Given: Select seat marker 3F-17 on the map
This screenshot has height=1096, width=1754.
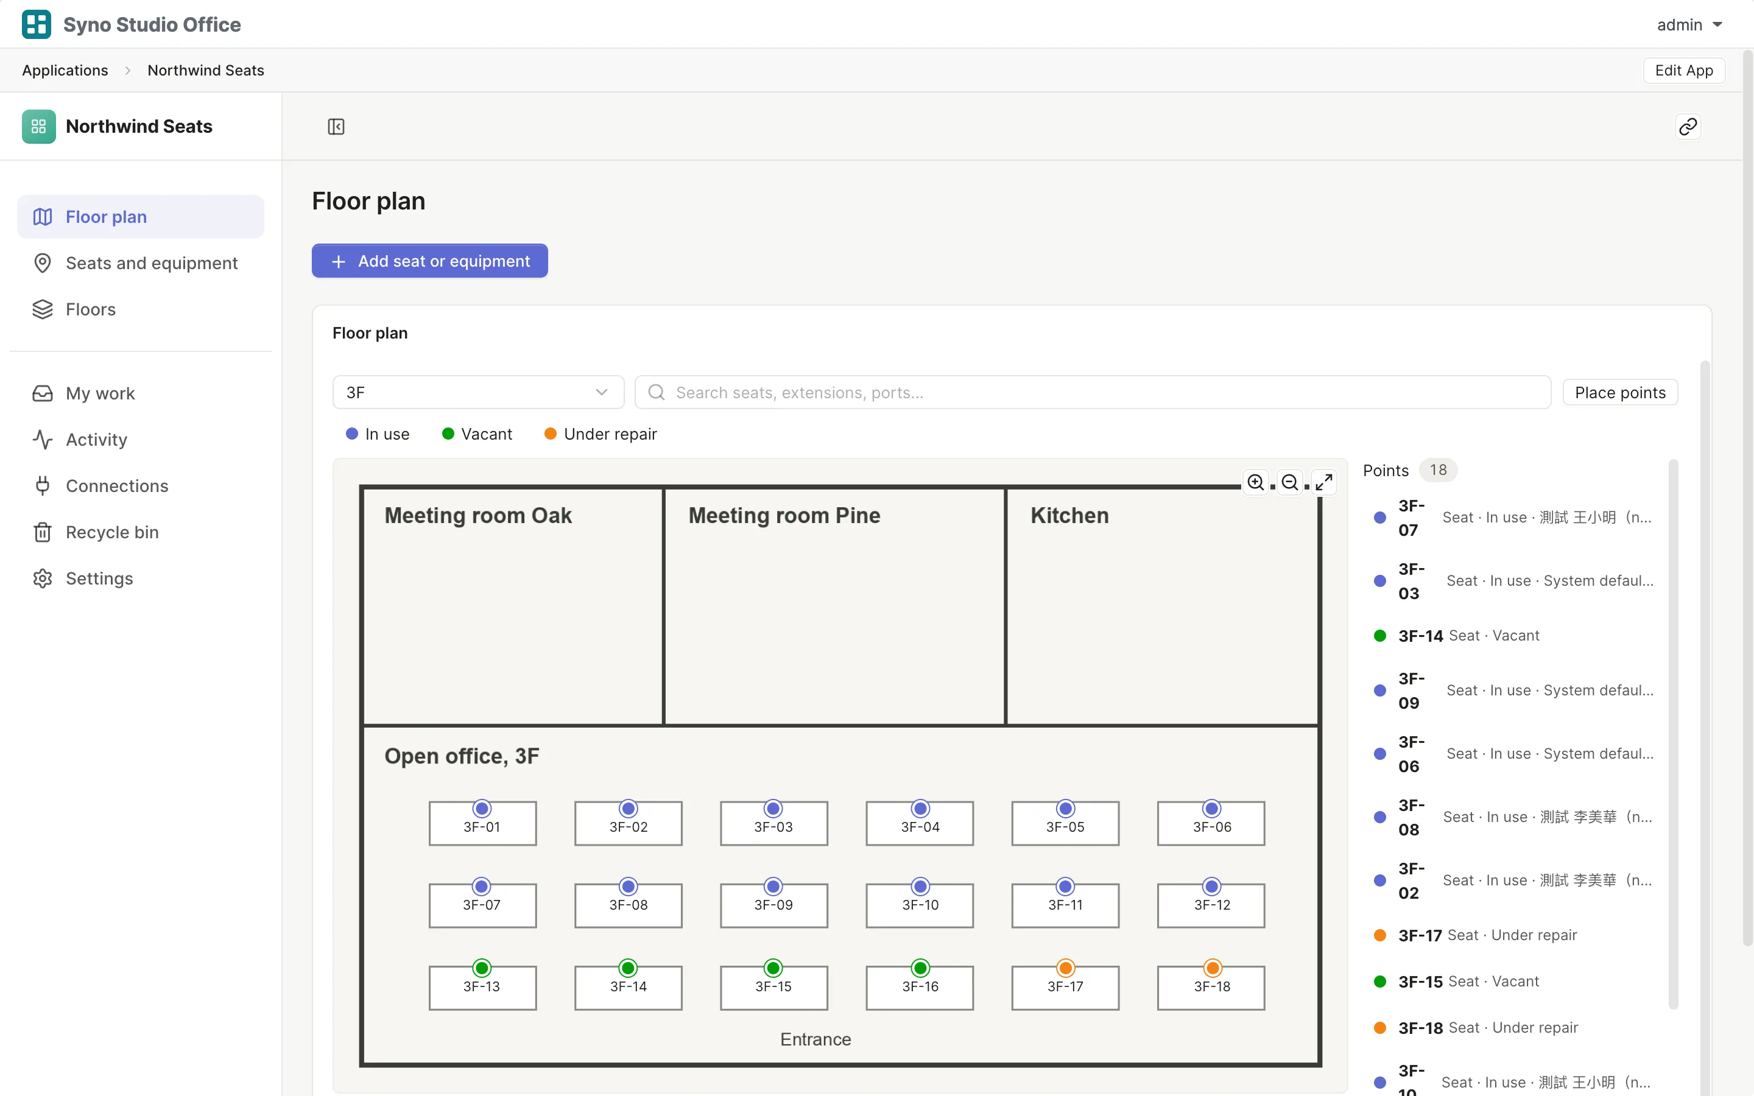Looking at the screenshot, I should 1065,968.
